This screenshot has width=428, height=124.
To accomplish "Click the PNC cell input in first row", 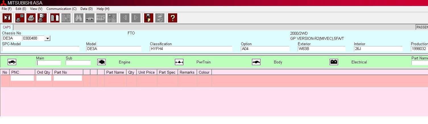I will coord(22,78).
